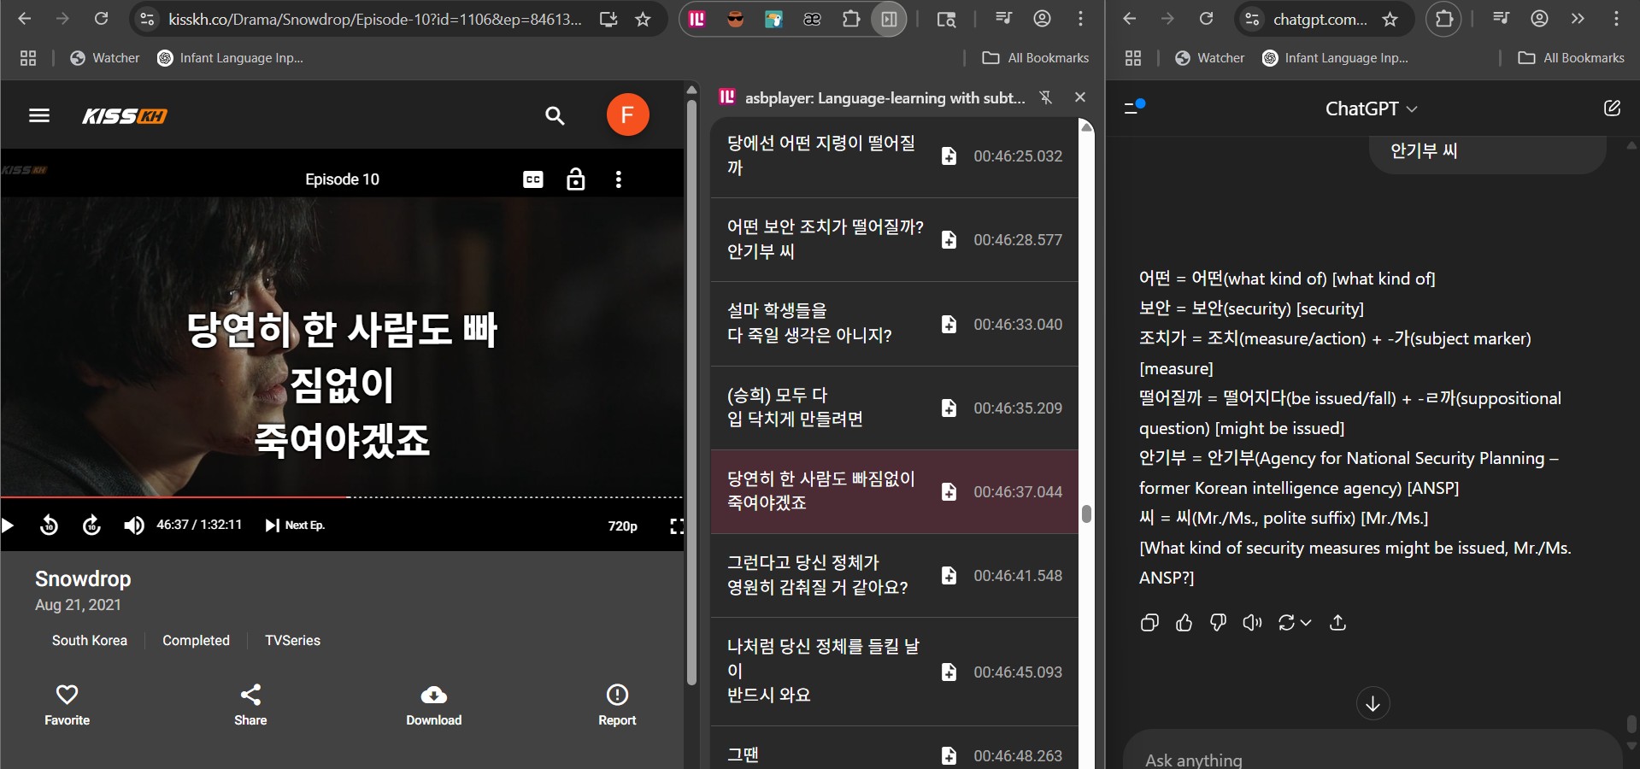1640x769 pixels.
Task: Share the ChatGPT response
Action: 1338,623
